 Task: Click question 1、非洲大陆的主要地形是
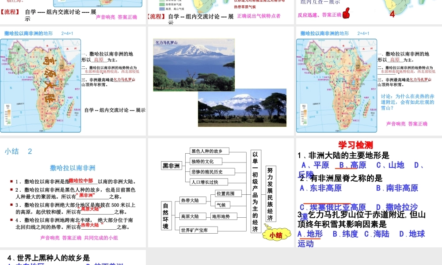(x=343, y=155)
